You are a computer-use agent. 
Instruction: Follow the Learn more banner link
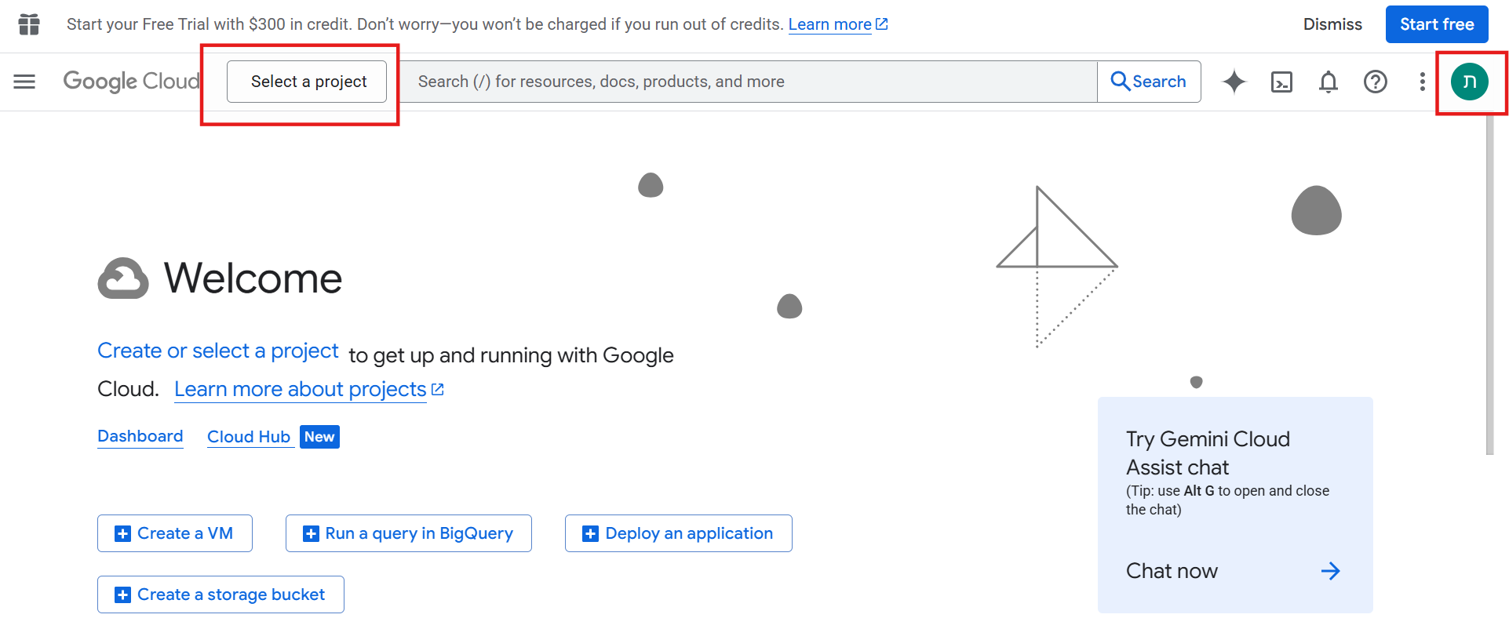pyautogui.click(x=829, y=24)
